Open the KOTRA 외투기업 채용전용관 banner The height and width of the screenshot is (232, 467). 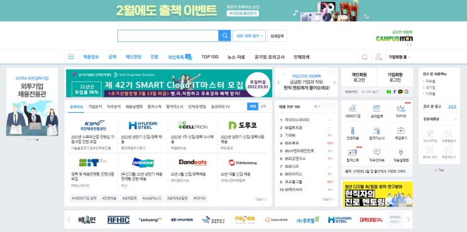(32, 102)
